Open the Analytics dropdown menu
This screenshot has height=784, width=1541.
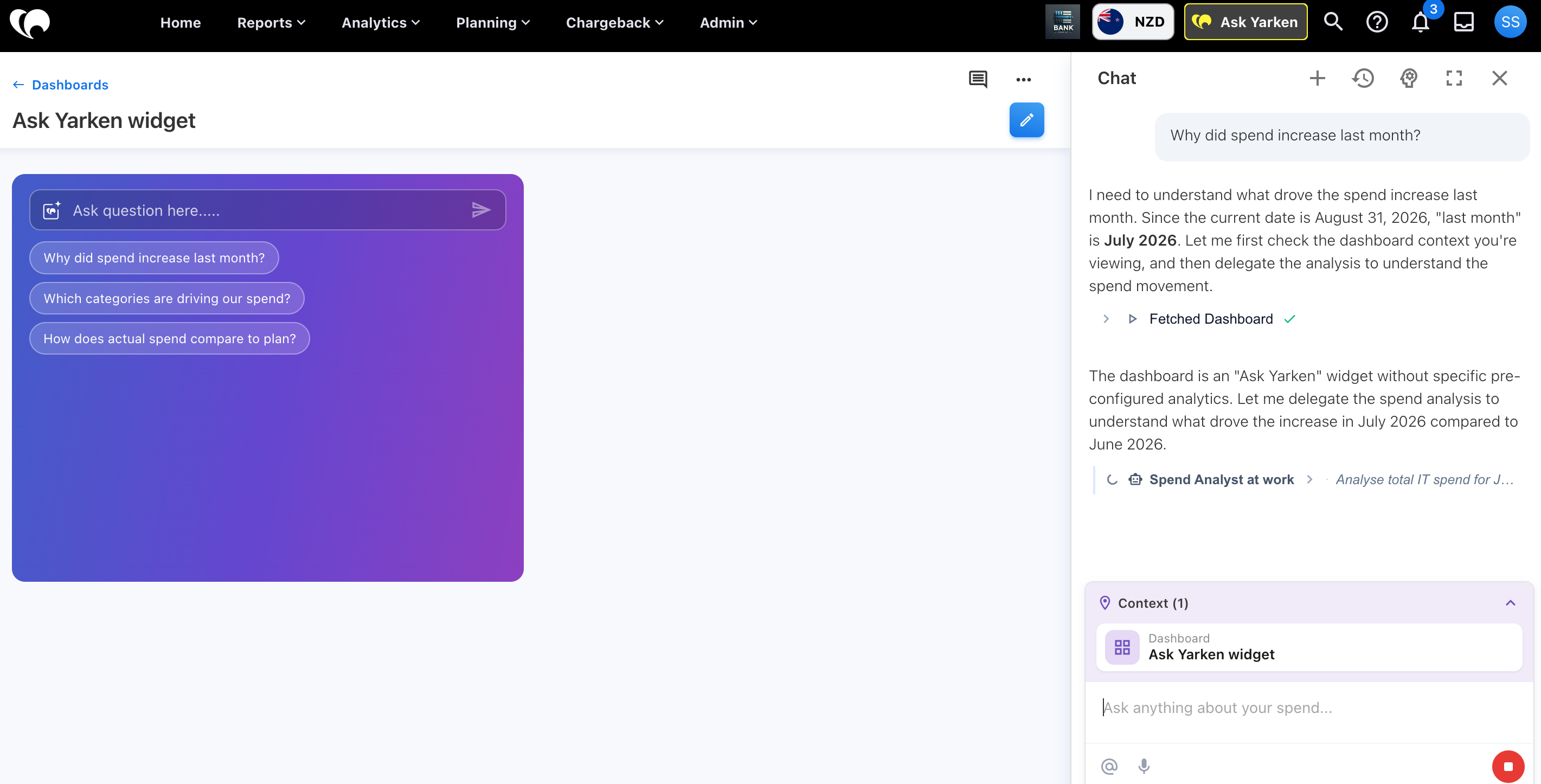click(381, 23)
